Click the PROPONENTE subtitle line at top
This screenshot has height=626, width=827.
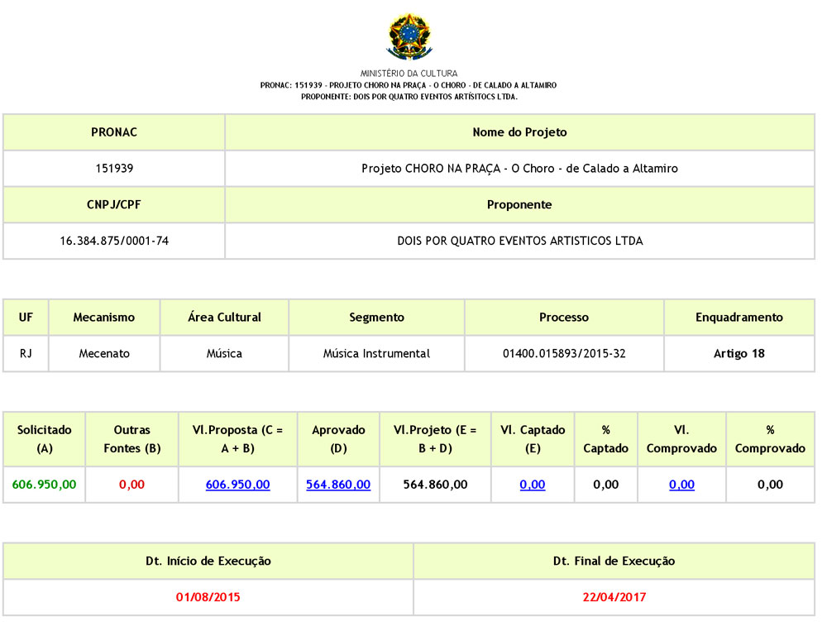409,97
